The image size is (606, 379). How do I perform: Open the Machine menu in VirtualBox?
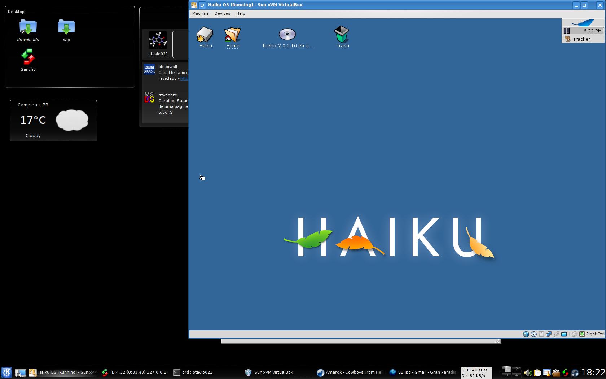pyautogui.click(x=200, y=13)
